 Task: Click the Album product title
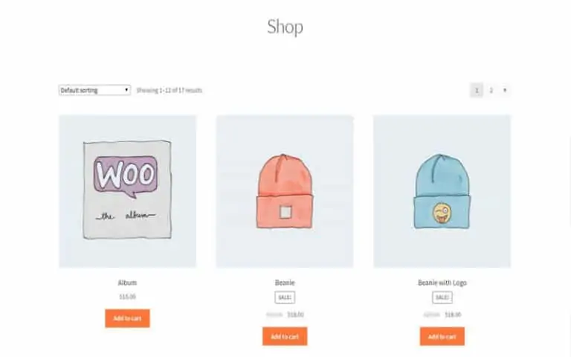[127, 283]
